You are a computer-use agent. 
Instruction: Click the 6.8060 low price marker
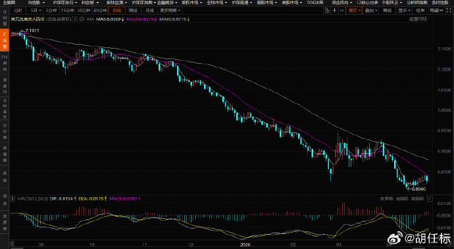tap(416, 189)
